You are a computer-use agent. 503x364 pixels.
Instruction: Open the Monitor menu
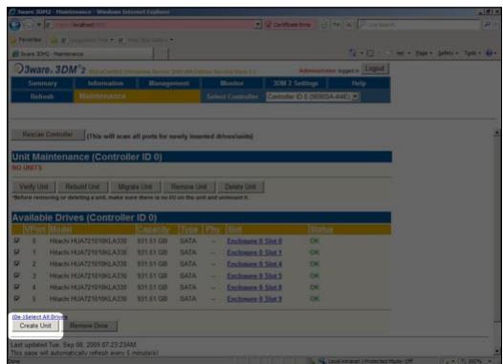pyautogui.click(x=232, y=83)
